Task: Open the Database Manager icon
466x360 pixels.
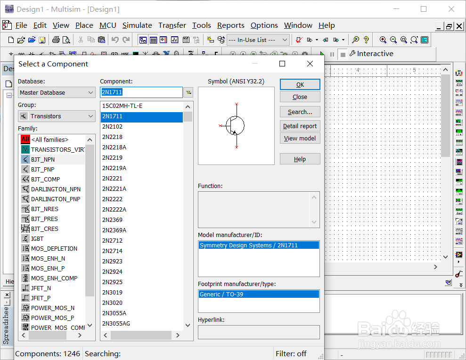Action: 221,40
